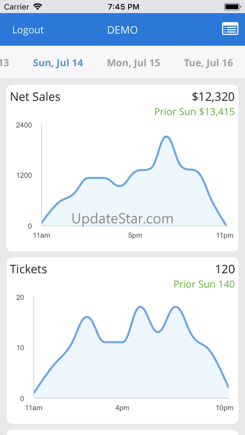Tap the Logout button

28,30
